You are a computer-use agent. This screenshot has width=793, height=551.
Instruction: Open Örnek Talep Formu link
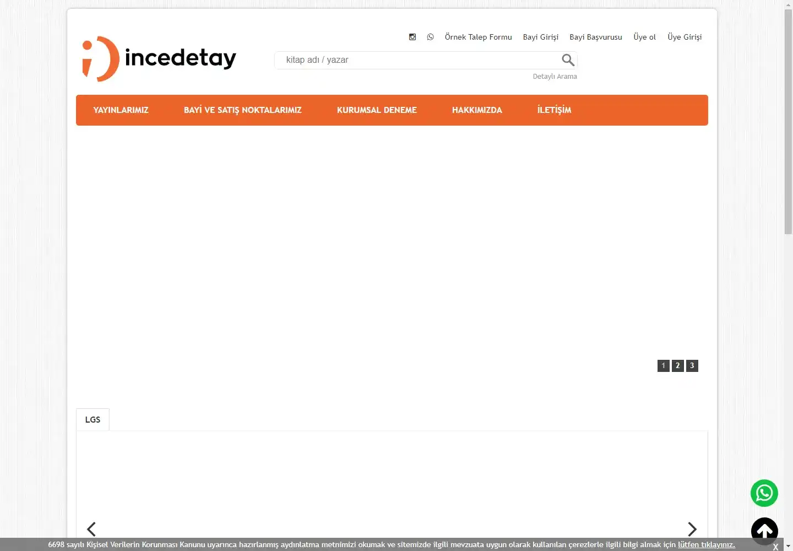(479, 37)
